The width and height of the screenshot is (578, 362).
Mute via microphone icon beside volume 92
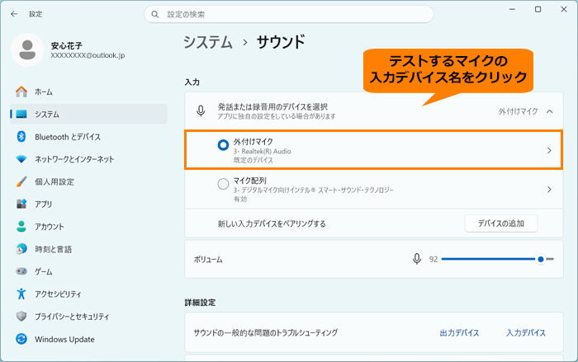tap(417, 259)
